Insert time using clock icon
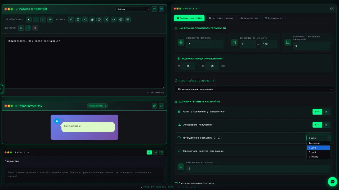 click(99, 19)
